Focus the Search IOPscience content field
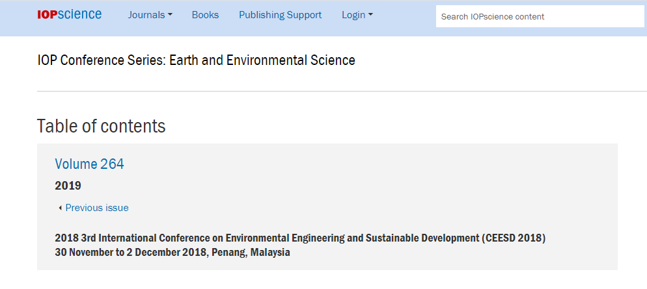647x289 pixels. (x=540, y=16)
